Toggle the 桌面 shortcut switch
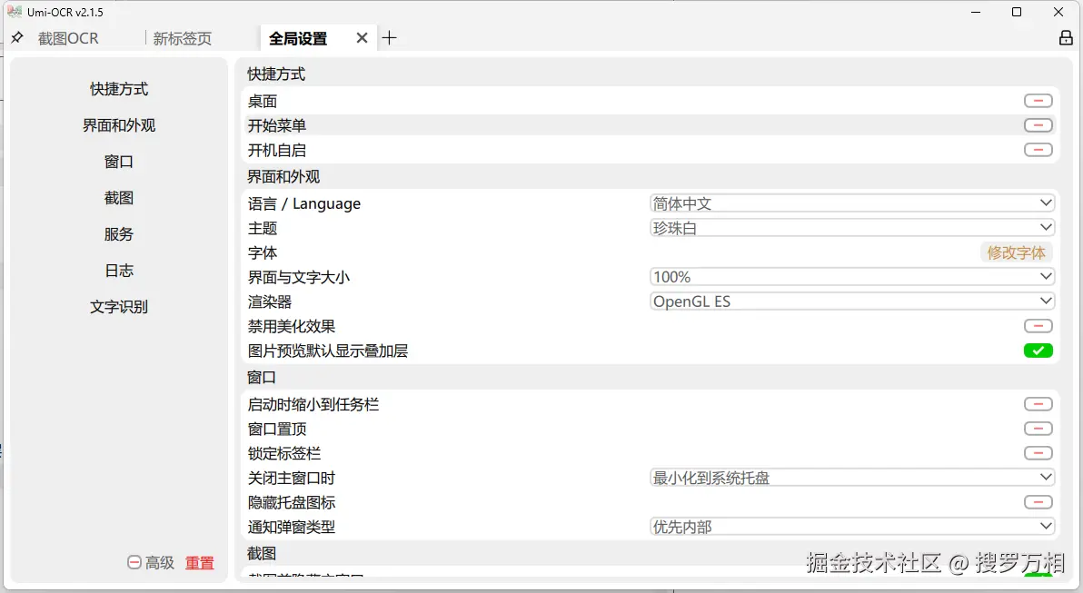Image resolution: width=1083 pixels, height=593 pixels. [x=1038, y=101]
